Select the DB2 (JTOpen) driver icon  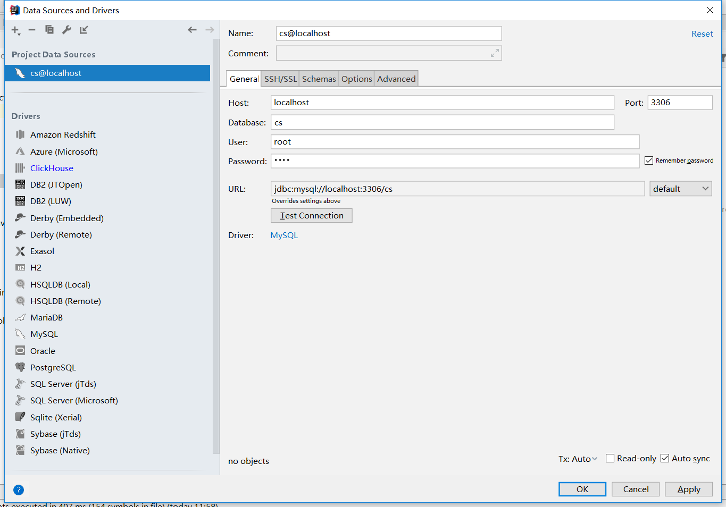point(20,184)
